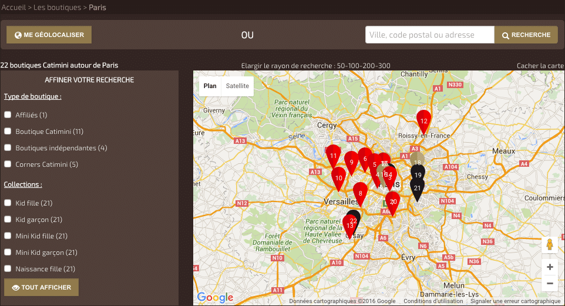This screenshot has width=565, height=306.
Task: Select red map marker 10
Action: [339, 178]
